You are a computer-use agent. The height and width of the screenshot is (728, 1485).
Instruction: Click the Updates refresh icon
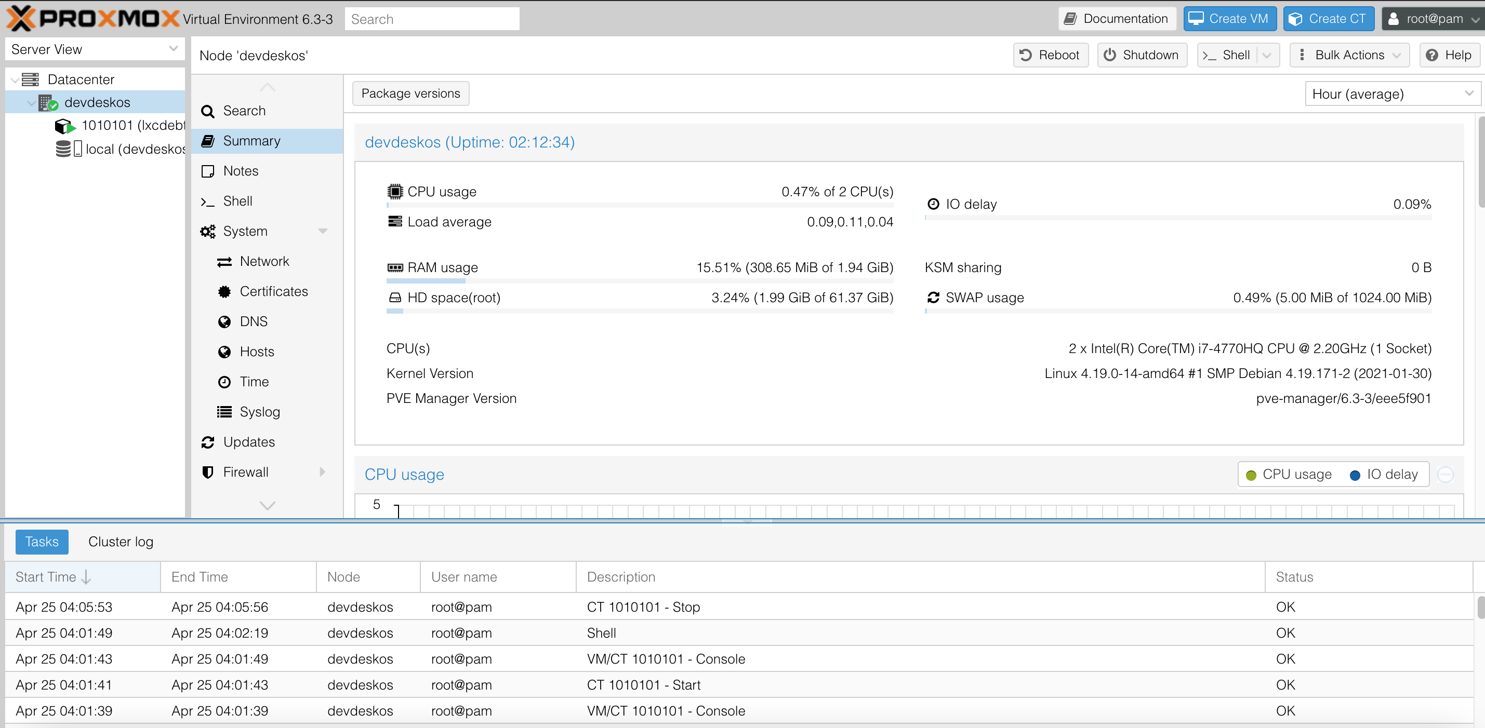pos(207,442)
